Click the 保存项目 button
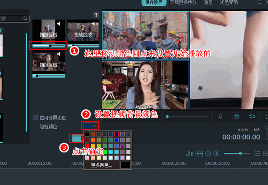The image size is (268, 185). [x=154, y=2]
